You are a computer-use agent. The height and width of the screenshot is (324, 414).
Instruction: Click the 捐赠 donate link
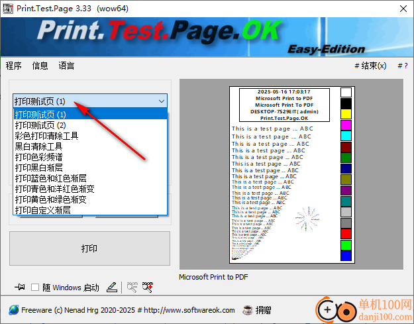[x=263, y=310]
